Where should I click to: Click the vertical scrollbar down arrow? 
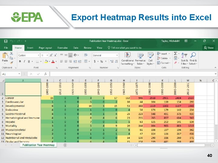pos(216,141)
